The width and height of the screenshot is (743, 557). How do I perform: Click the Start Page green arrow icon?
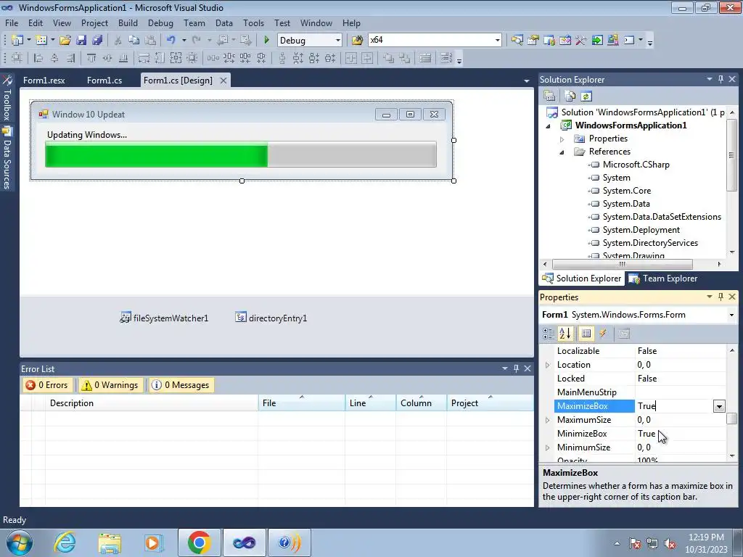click(x=597, y=41)
